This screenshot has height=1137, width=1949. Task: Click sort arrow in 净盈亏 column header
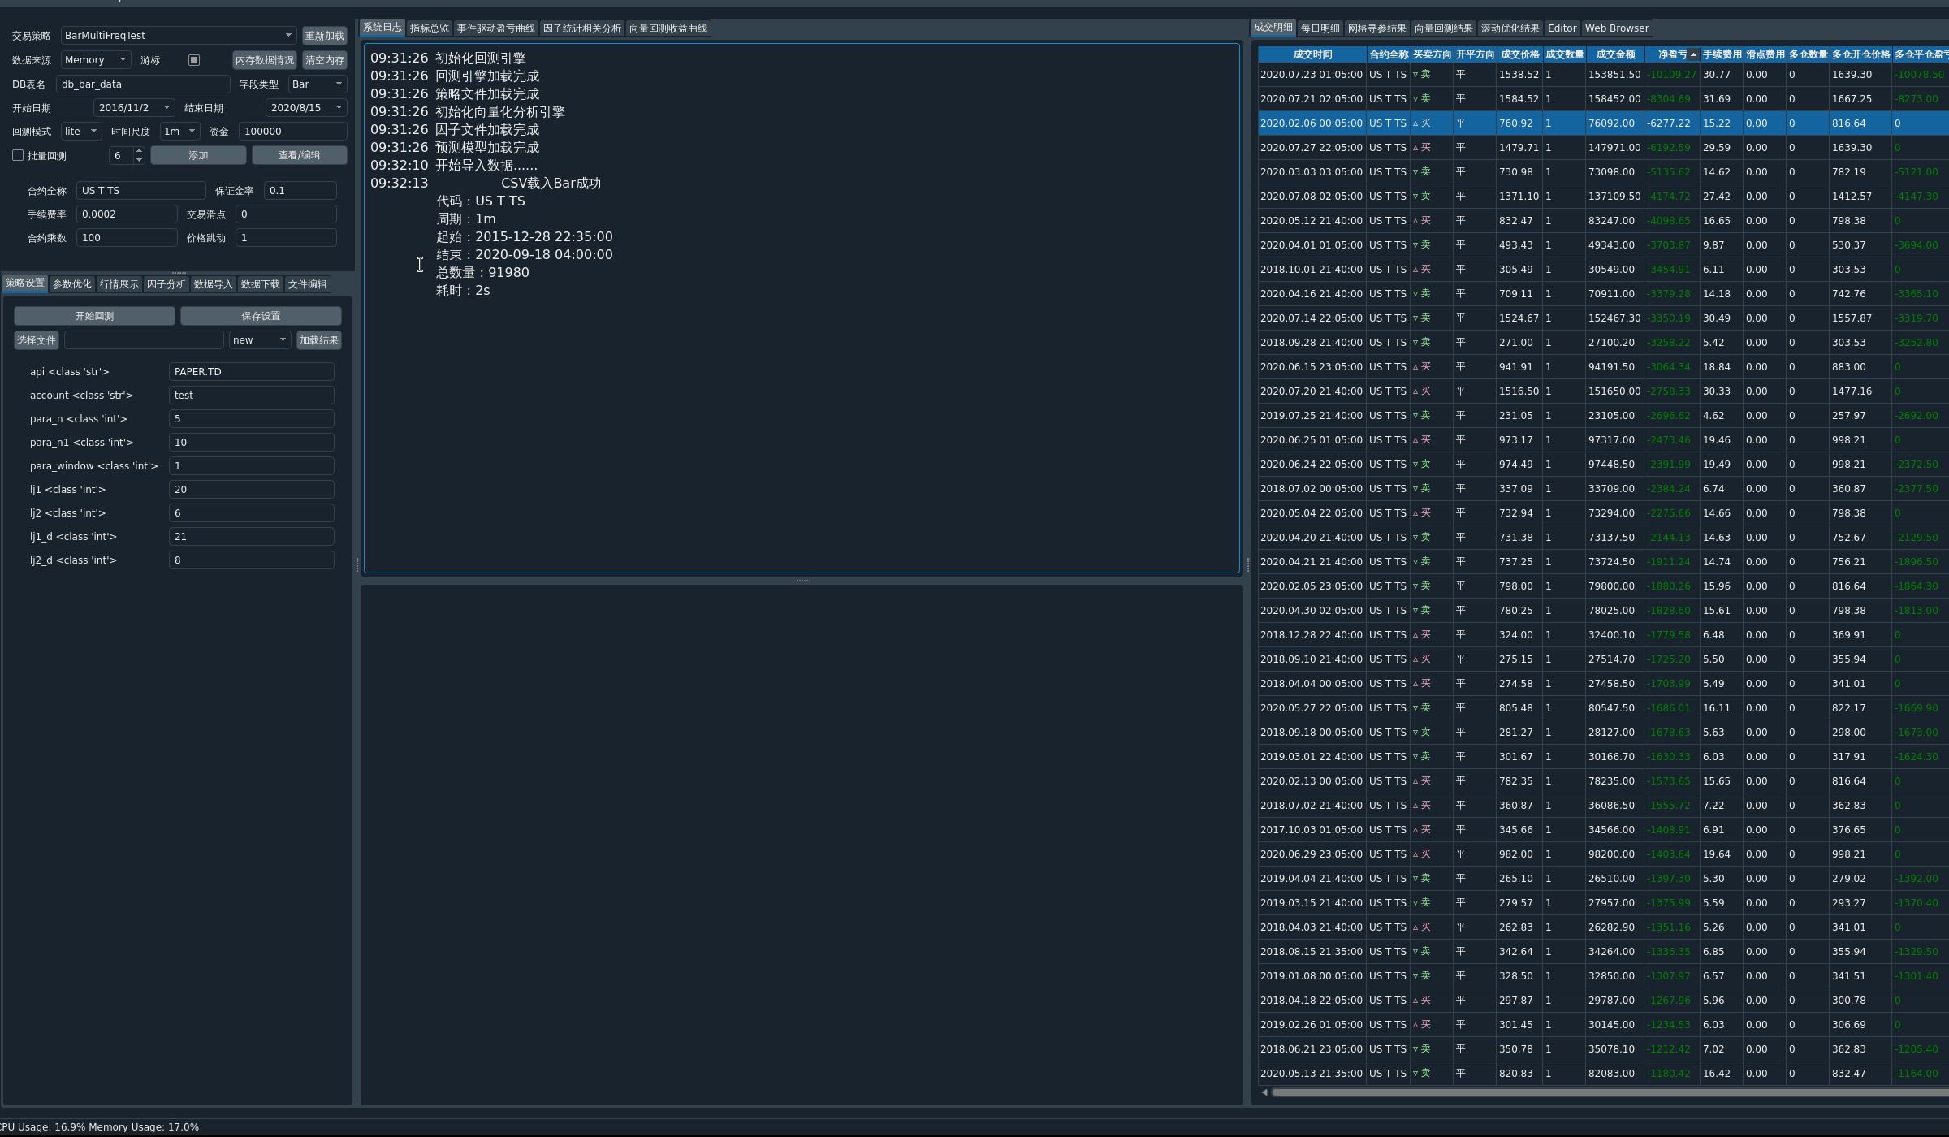(x=1693, y=54)
